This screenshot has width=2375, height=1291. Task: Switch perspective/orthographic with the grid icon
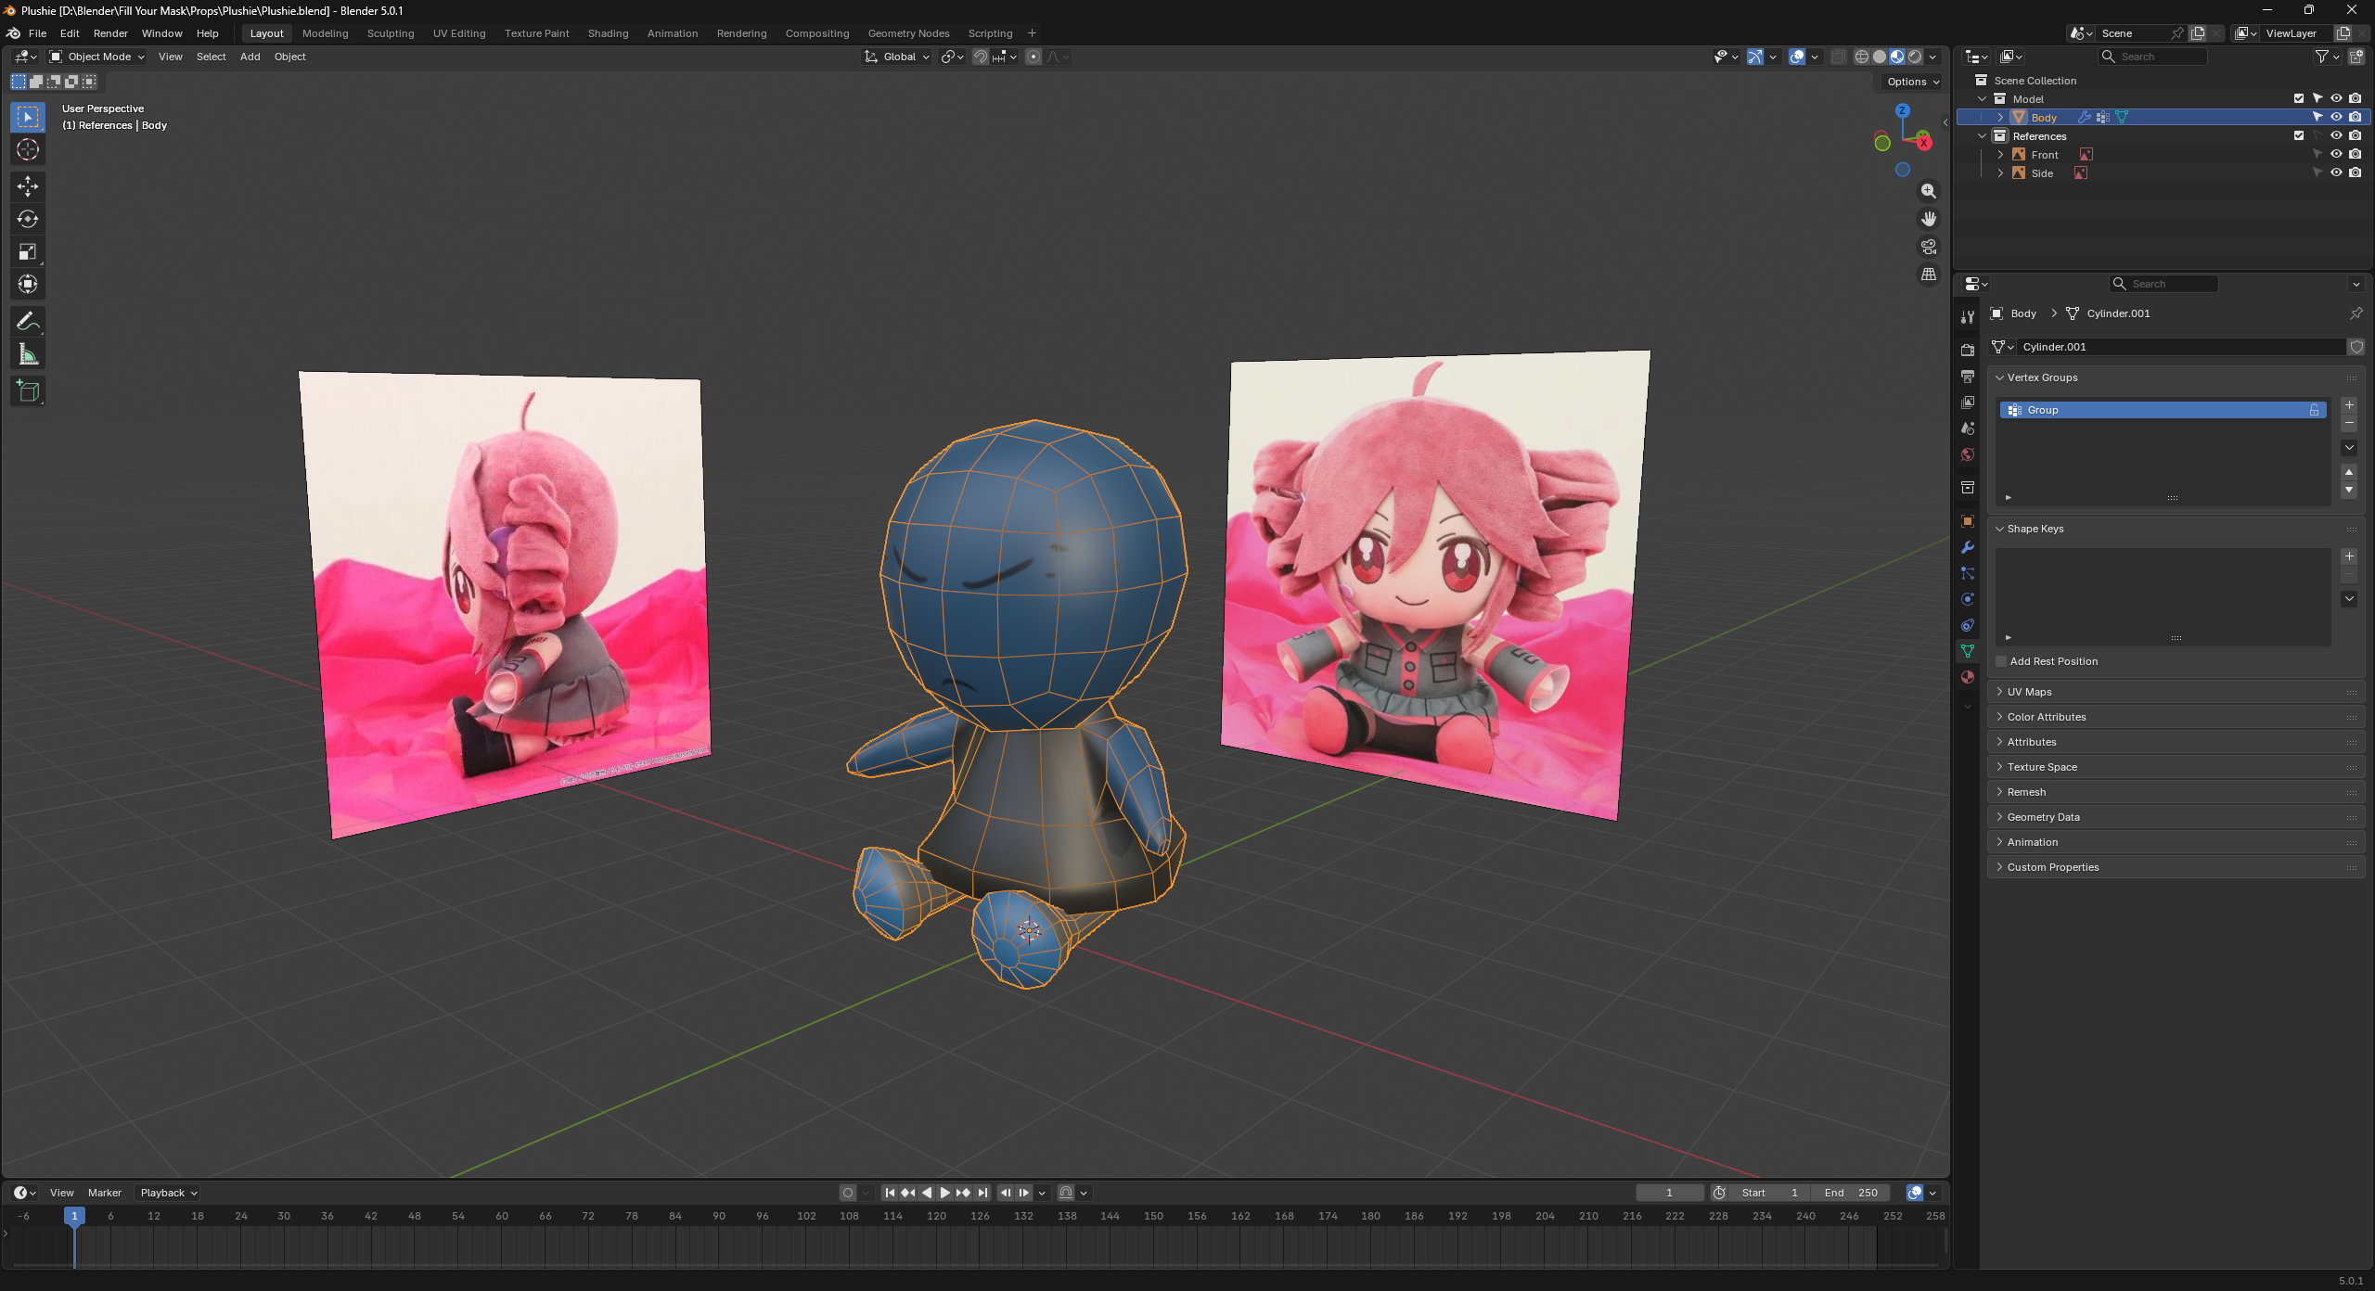click(1929, 275)
